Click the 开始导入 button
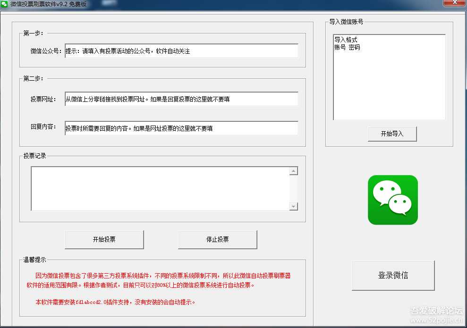Image resolution: width=467 pixels, height=328 pixels. (392, 134)
